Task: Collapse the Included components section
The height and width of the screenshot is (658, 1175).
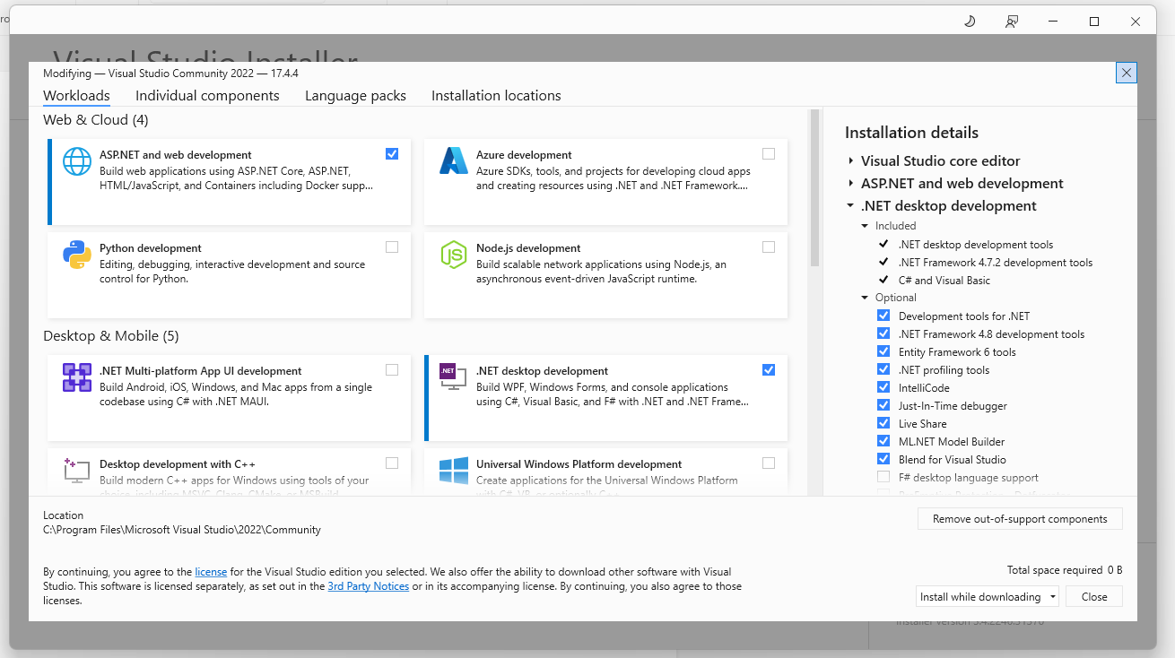Action: click(865, 226)
